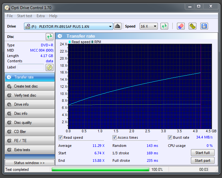Image resolution: width=222 pixels, height=178 pixels.
Task: Open the Start test menu
Action: (x=25, y=16)
